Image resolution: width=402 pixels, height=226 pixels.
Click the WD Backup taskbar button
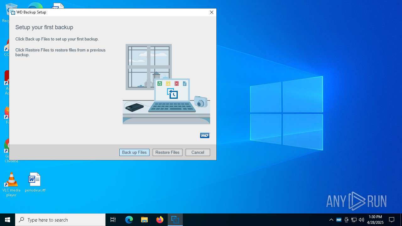175,220
